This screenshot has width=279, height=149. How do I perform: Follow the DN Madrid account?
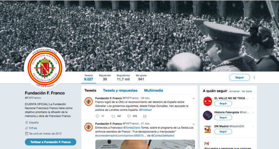pyautogui.click(x=223, y=131)
